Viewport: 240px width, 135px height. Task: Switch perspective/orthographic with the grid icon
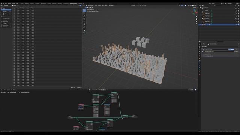tap(196, 24)
